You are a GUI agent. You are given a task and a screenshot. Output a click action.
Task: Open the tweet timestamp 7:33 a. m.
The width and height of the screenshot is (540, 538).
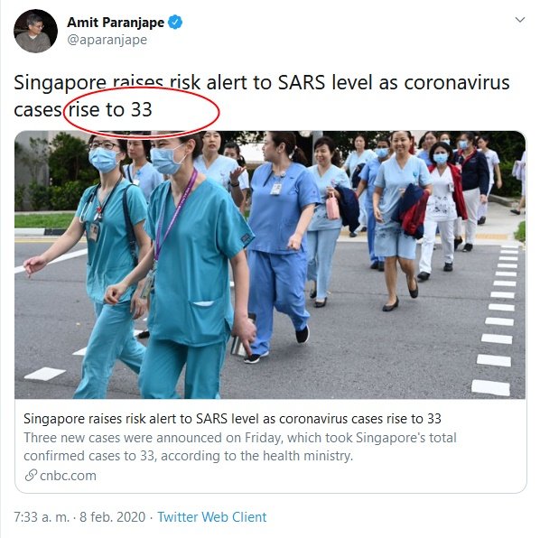(42, 517)
